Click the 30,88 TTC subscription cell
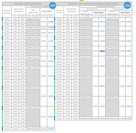Viewport: 136px width, 133px height. point(75,119)
